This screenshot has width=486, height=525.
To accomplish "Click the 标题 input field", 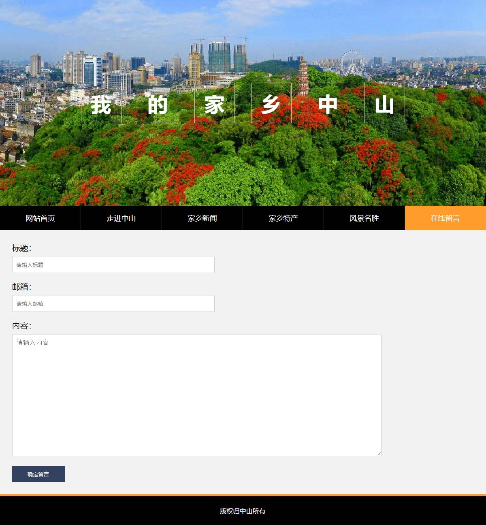I will (113, 265).
